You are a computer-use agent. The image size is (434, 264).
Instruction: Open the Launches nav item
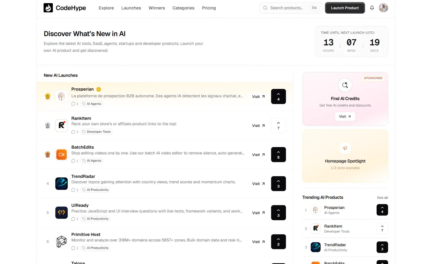(131, 8)
